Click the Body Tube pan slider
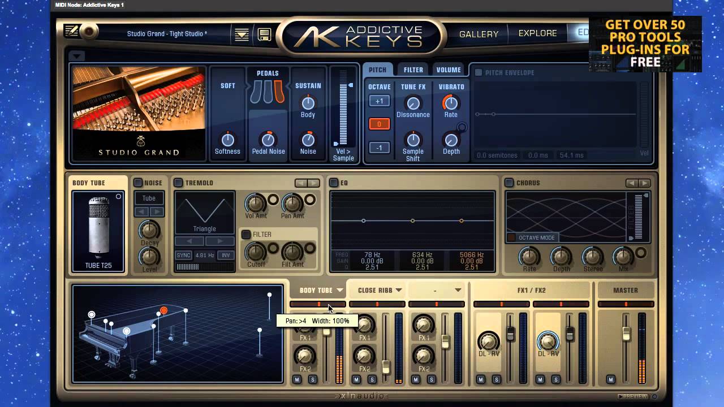This screenshot has width=724, height=407. tap(318, 304)
